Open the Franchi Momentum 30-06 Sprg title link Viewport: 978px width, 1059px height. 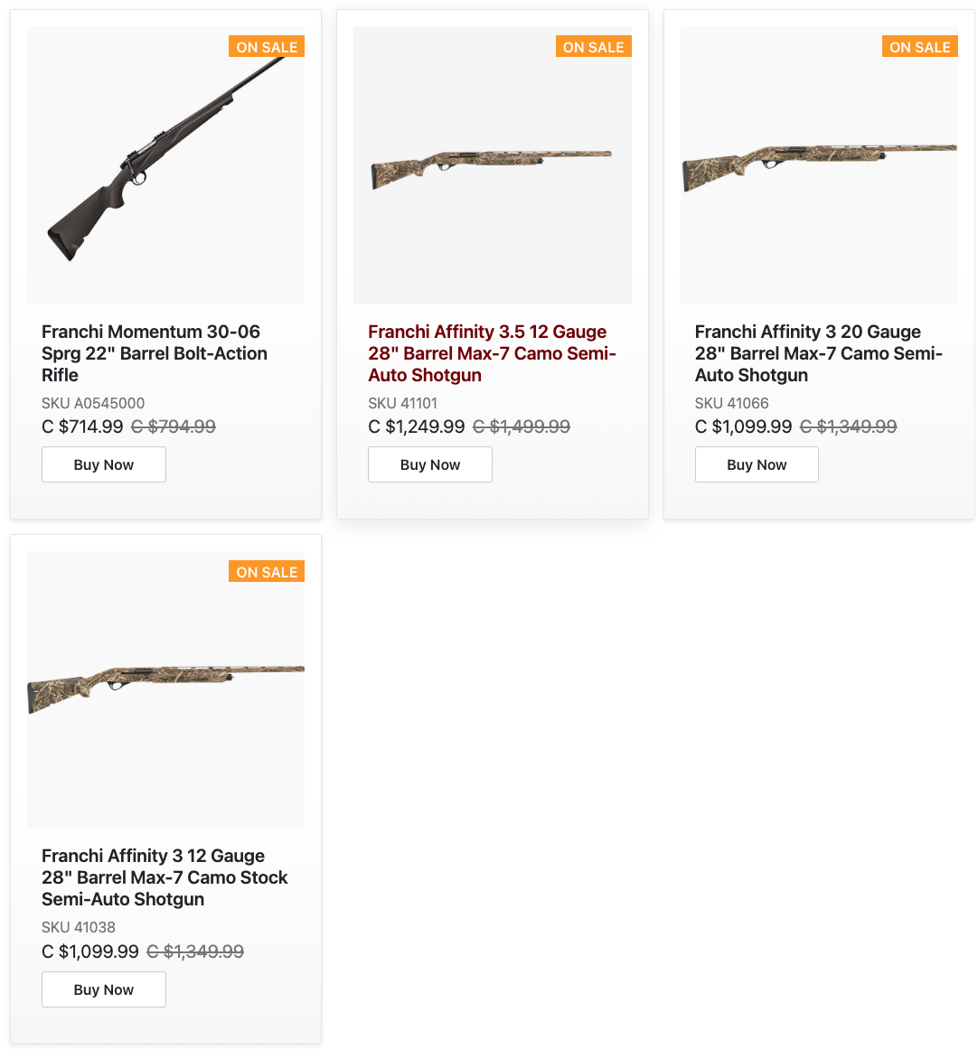point(154,353)
